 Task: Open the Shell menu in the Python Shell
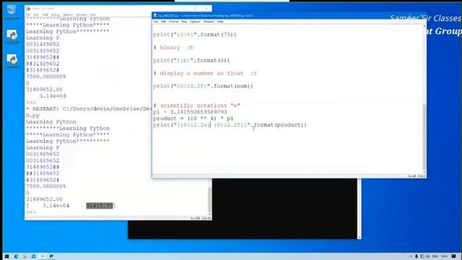[45, 14]
